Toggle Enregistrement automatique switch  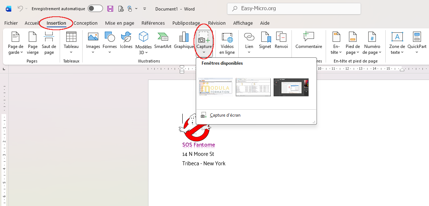point(95,8)
